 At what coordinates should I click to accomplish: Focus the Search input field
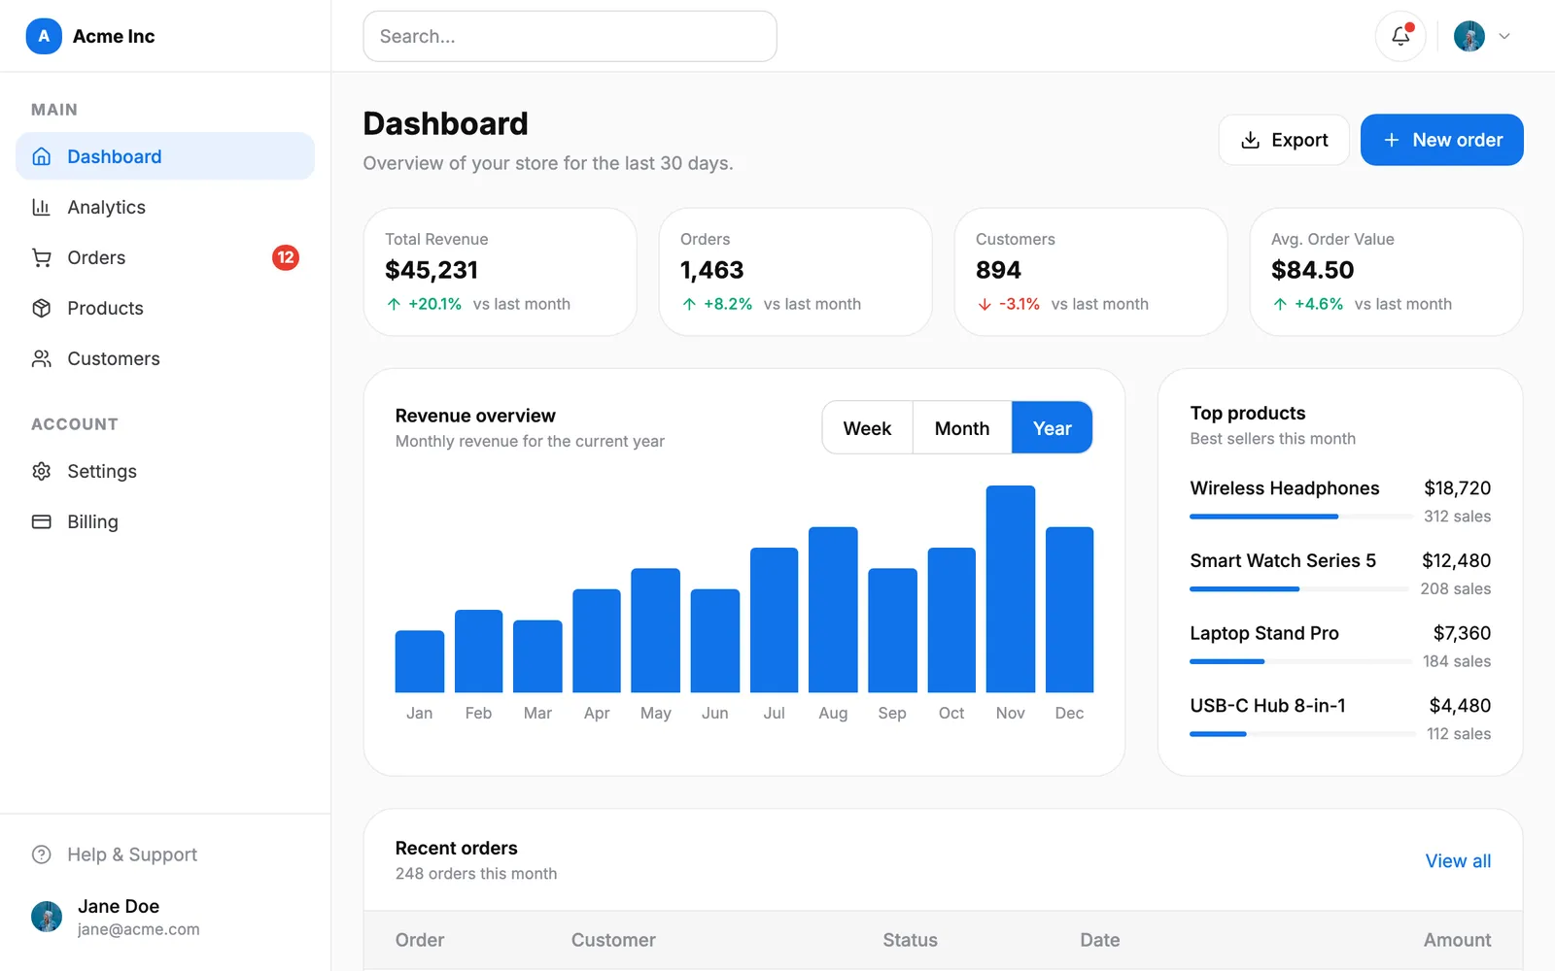pyautogui.click(x=570, y=36)
